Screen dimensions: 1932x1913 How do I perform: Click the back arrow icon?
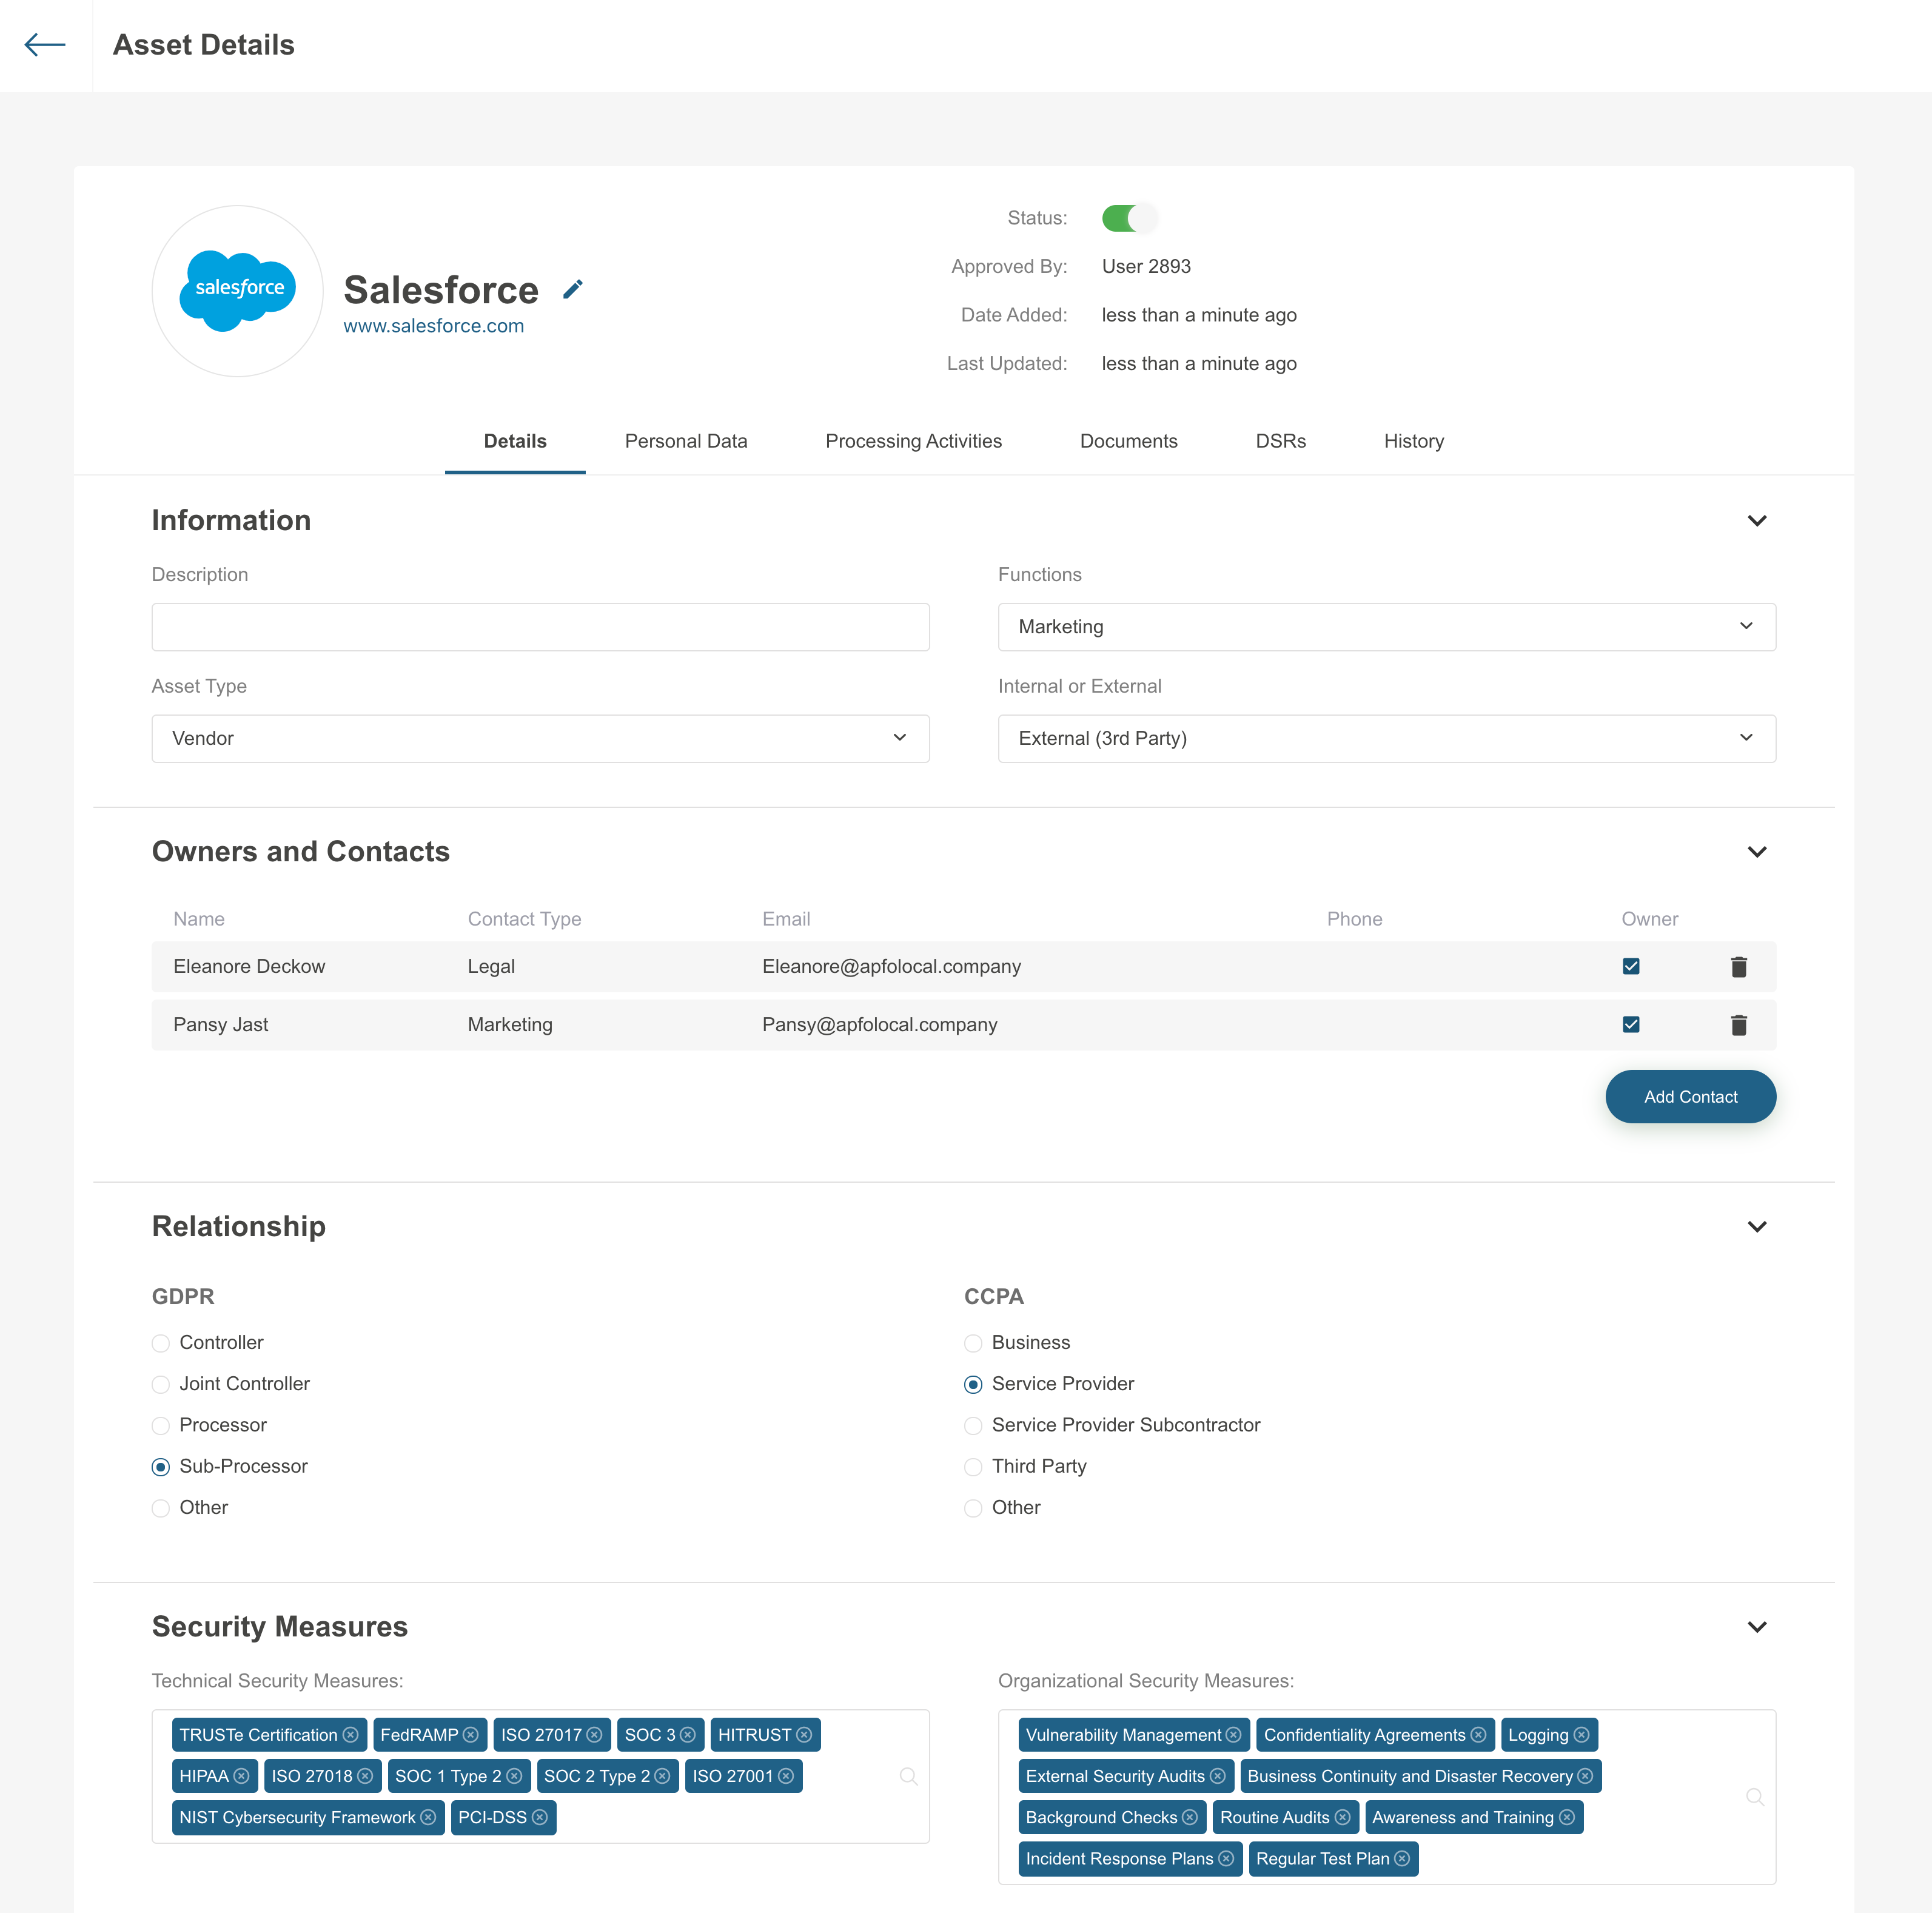click(x=45, y=45)
